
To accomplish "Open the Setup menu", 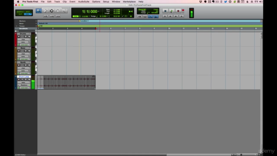I will (x=106, y=2).
